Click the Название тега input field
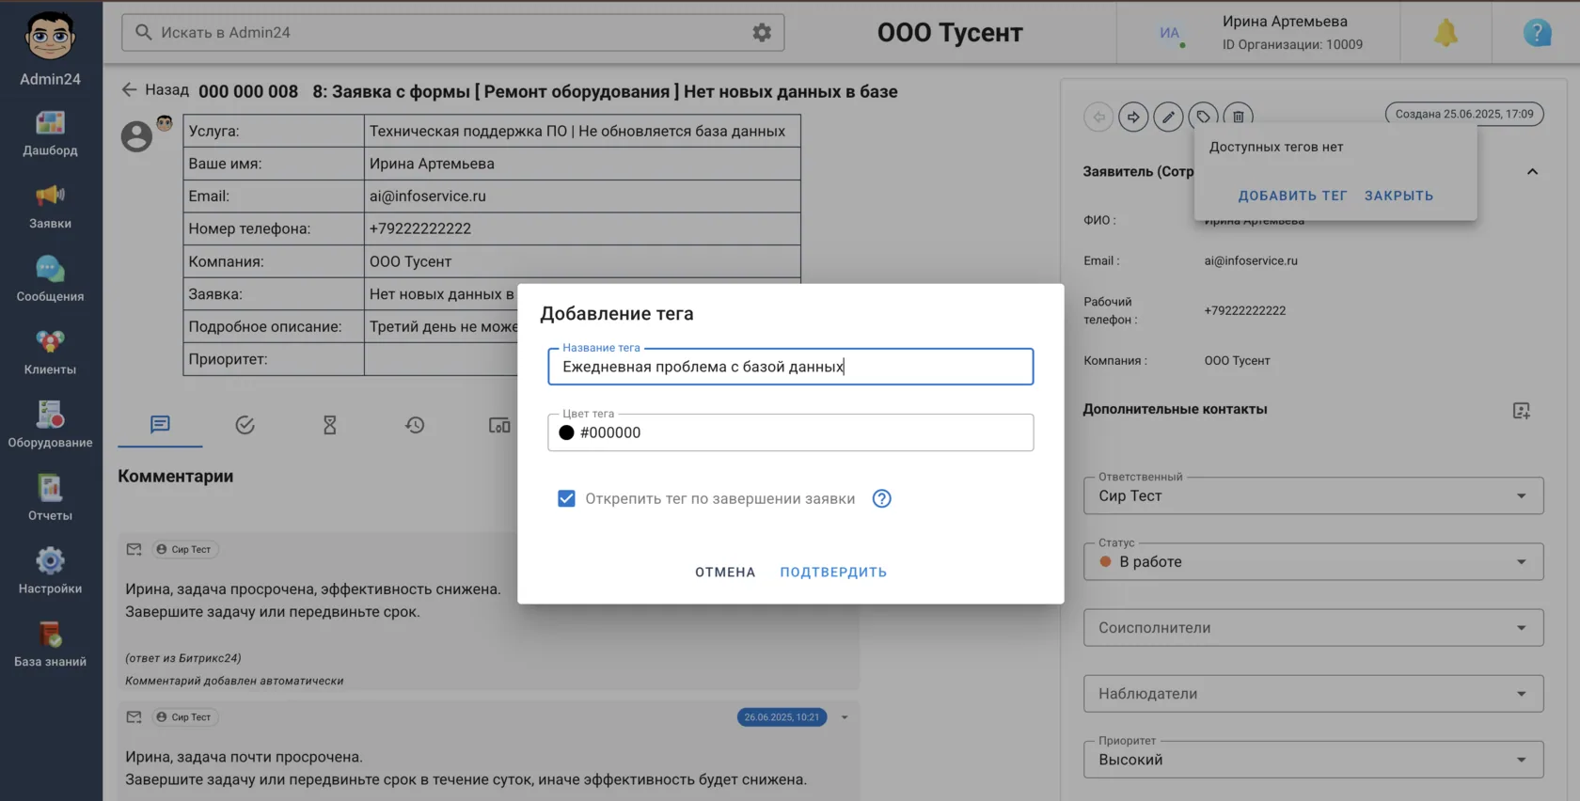Viewport: 1580px width, 801px height. tap(791, 367)
